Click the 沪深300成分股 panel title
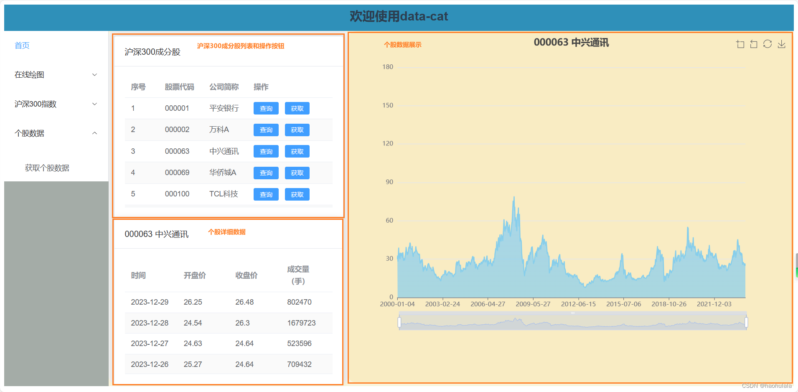 pyautogui.click(x=152, y=51)
